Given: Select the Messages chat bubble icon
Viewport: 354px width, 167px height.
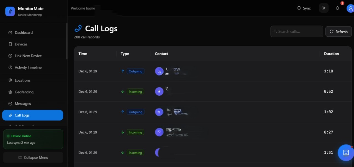Looking at the screenshot, I should point(10,103).
